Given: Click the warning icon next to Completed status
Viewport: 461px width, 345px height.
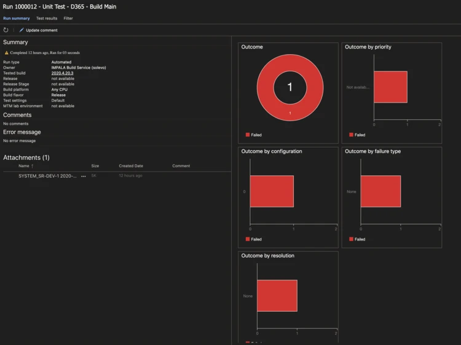Looking at the screenshot, I should click(x=7, y=53).
